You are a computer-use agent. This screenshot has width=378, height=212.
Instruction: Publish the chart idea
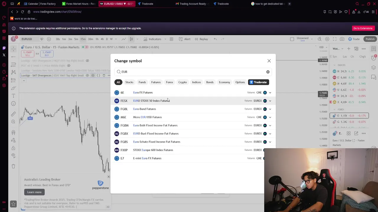click(x=370, y=39)
